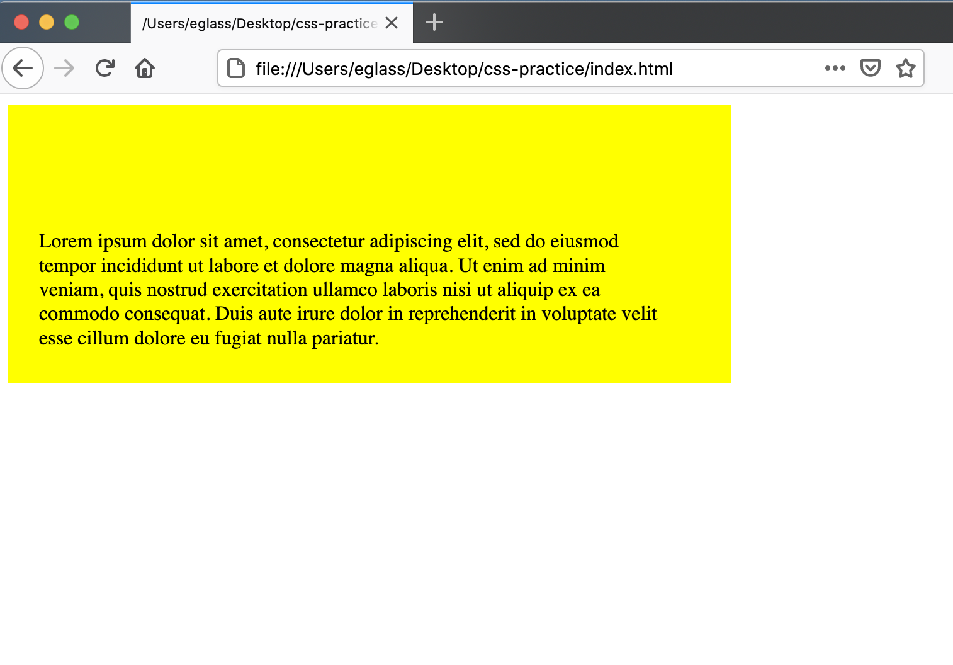953x665 pixels.
Task: Click the page info icon in address bar
Action: pos(235,68)
